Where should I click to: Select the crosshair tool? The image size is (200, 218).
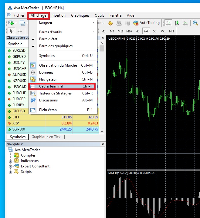pyautogui.click(x=20, y=31)
